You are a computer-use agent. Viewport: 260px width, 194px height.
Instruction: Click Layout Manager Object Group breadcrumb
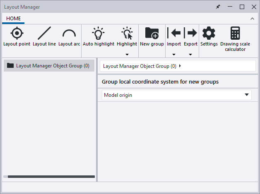click(x=140, y=66)
